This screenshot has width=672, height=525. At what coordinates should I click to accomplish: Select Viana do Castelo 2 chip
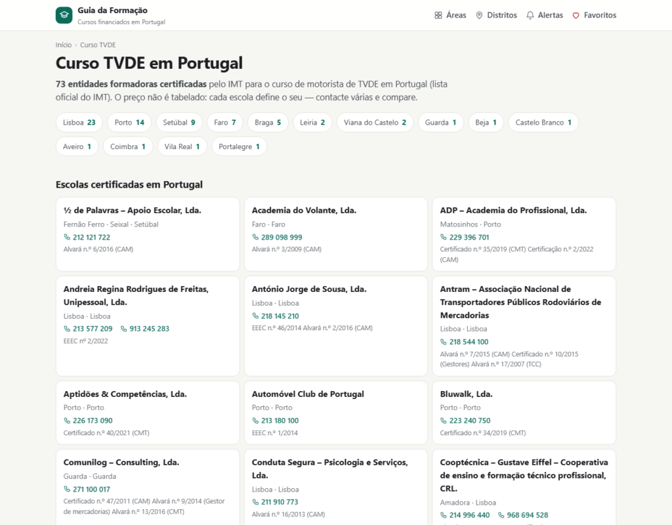coord(375,123)
